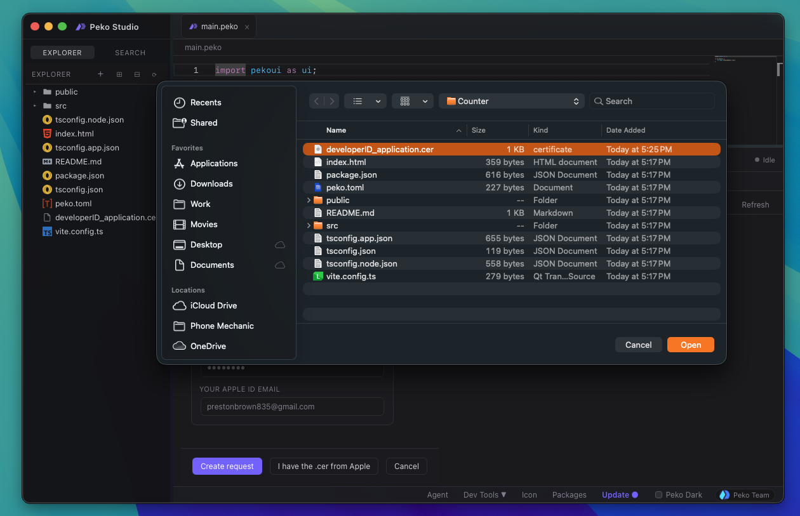
Task: Click the cloud status icon next to Desktop
Action: [280, 244]
